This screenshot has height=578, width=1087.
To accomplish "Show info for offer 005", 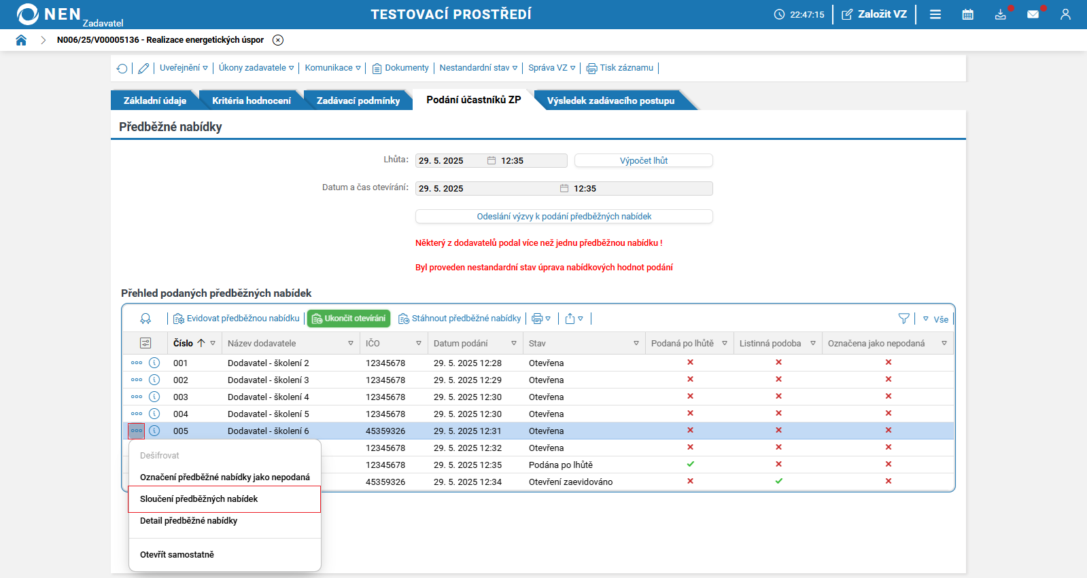I will (154, 431).
